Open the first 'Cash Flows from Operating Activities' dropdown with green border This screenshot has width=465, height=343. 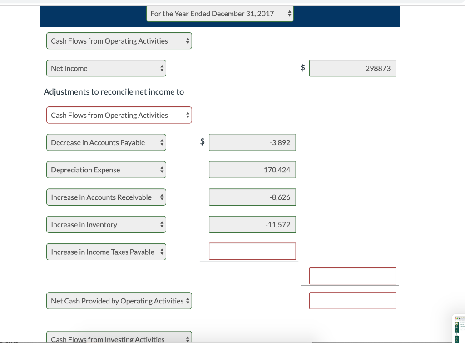(x=119, y=40)
